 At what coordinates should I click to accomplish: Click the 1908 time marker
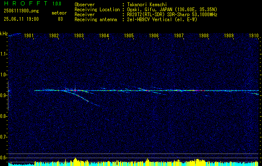(204, 35)
